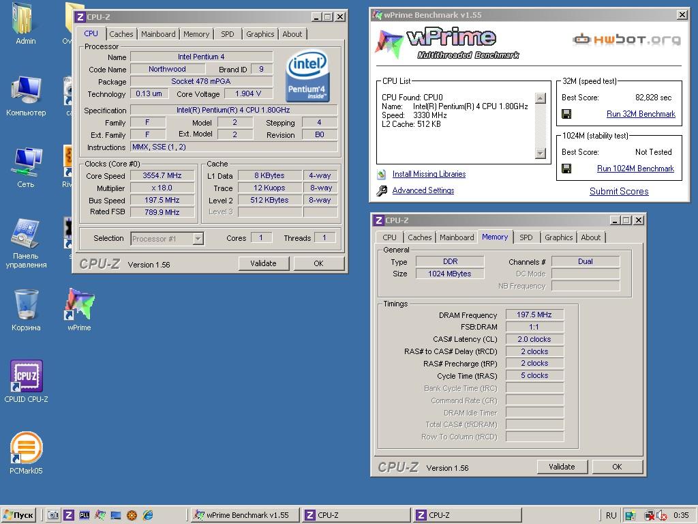Run the 32M Benchmark link
The height and width of the screenshot is (524, 698).
tap(641, 114)
